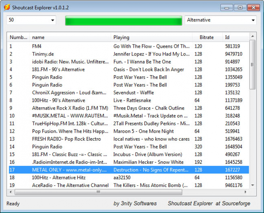264x213 pixels.
Task: Open the Alternative genre dropdown
Action: coord(221,20)
